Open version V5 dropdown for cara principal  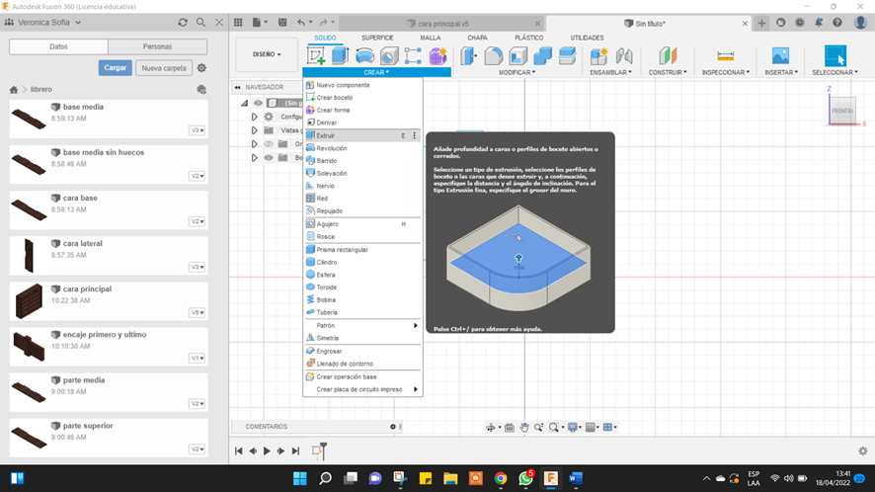(198, 312)
